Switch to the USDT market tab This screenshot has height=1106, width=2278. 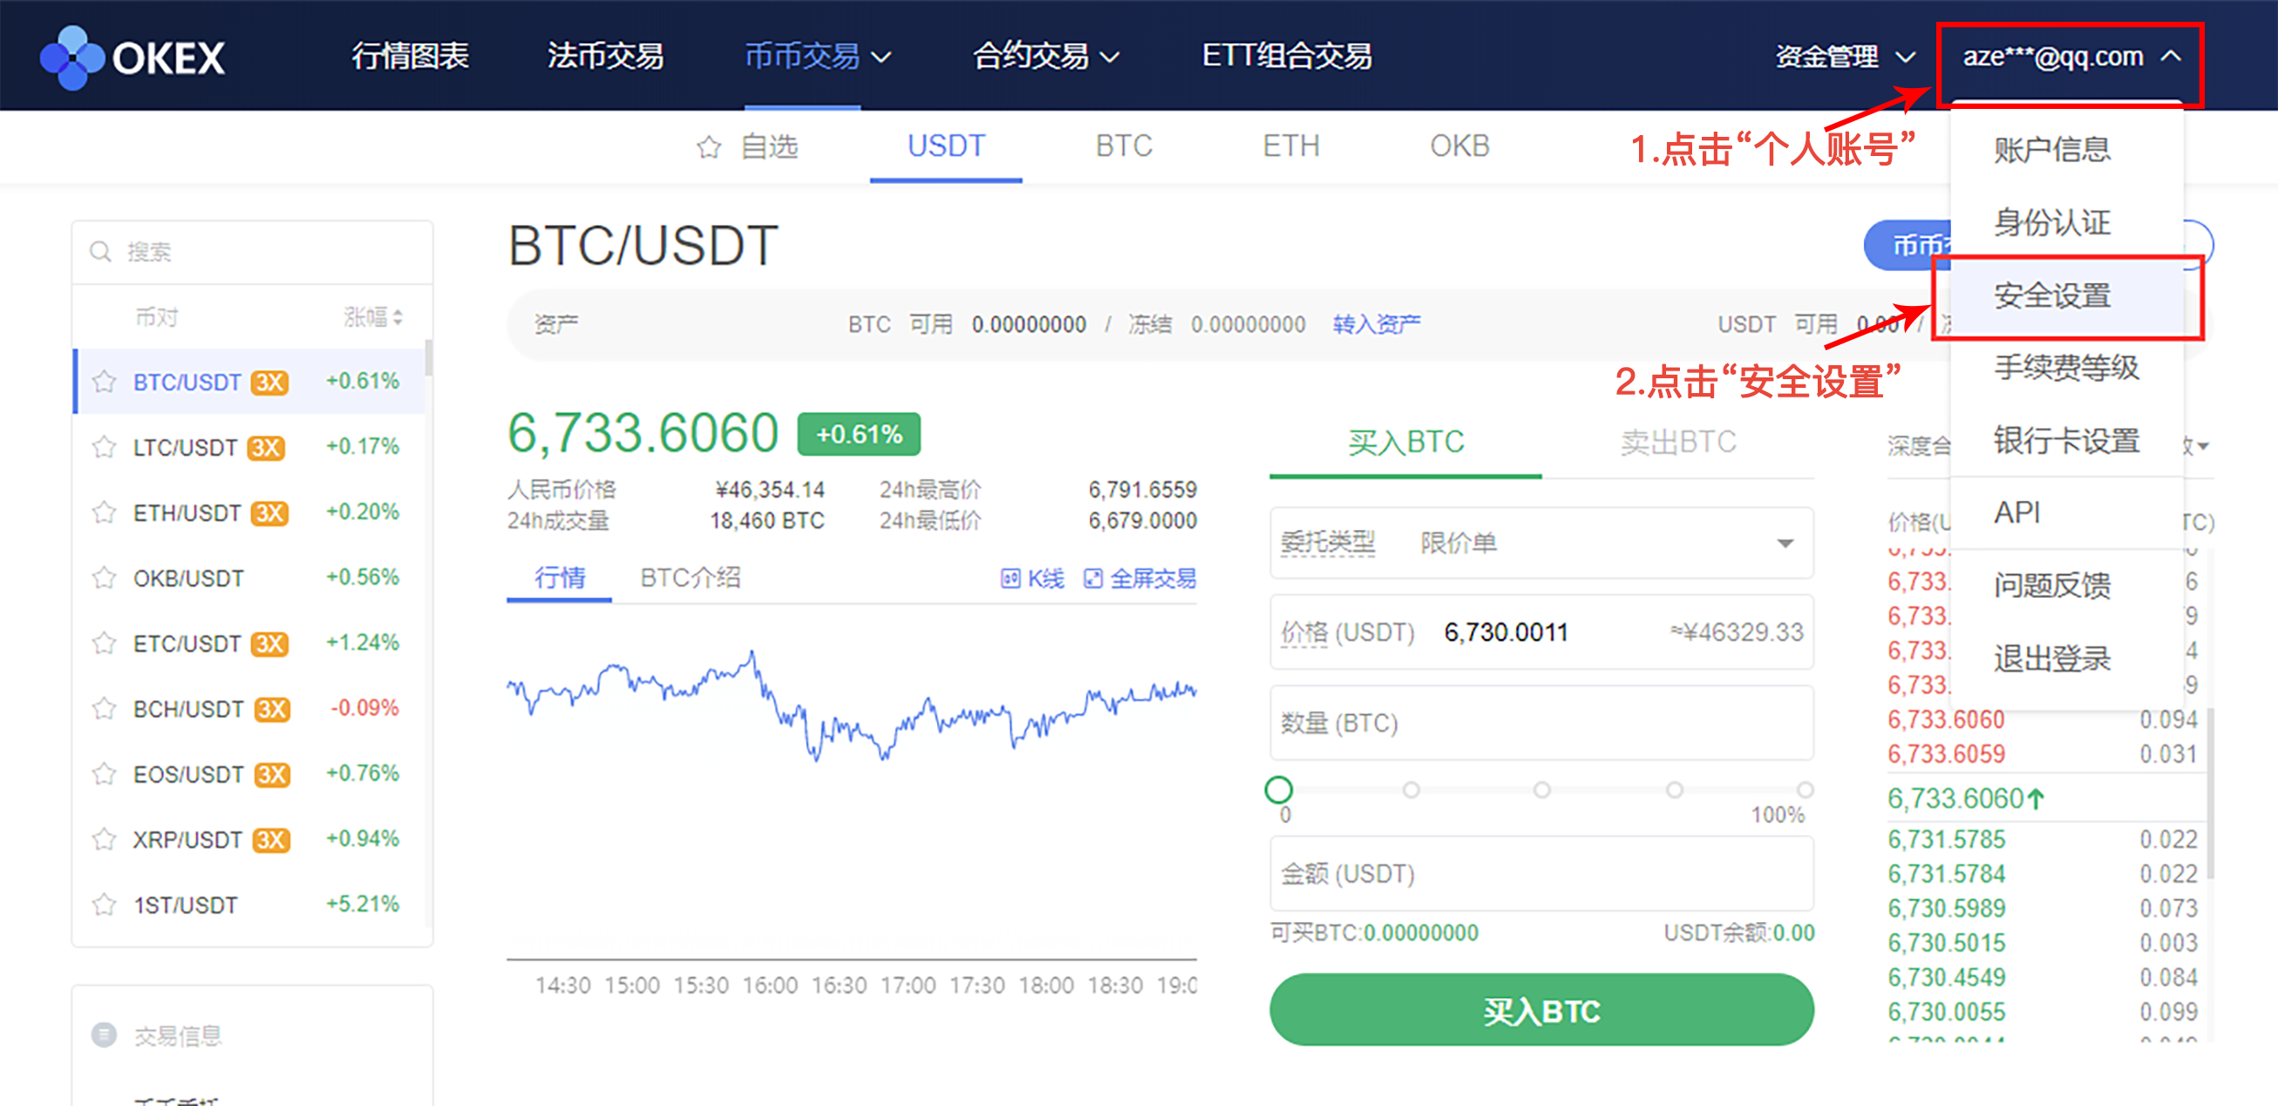coord(946,146)
